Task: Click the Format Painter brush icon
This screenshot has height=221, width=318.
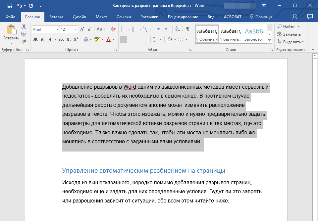Action: 24,41
